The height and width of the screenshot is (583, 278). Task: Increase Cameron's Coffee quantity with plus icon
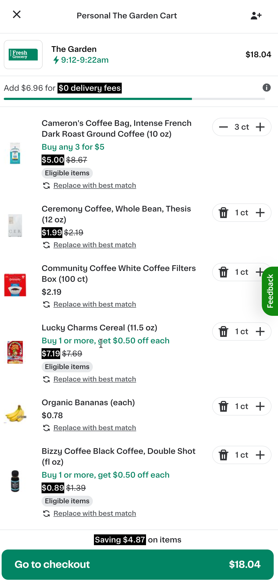[260, 127]
